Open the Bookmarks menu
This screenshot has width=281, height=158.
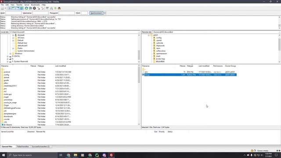point(36,5)
